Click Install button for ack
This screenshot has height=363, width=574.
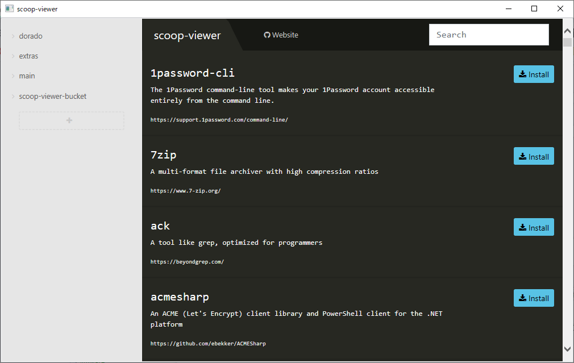pos(533,227)
